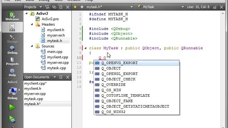228x128 pixels.
Task: Open myclient.cpp in project tree
Action: coord(58,57)
